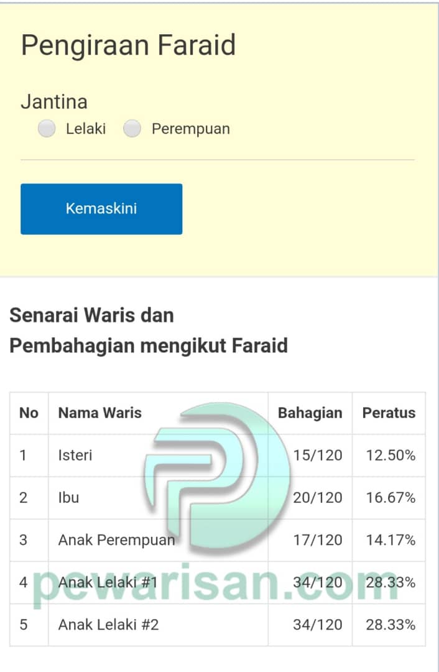This screenshot has height=672, width=439.
Task: Click the No column header
Action: tap(29, 413)
